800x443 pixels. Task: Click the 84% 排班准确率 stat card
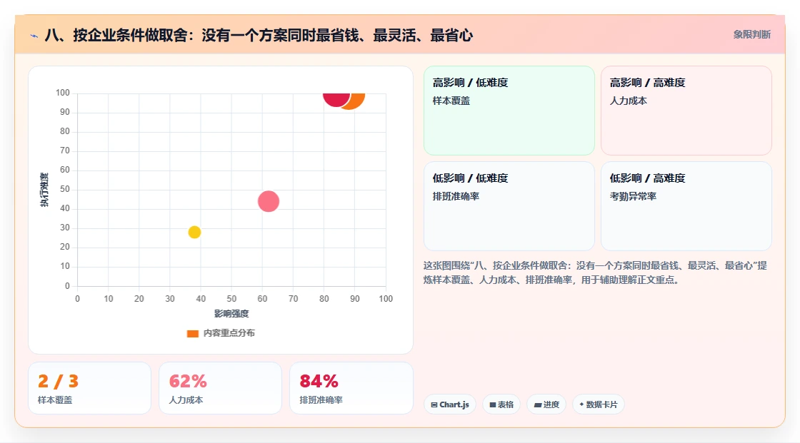coord(351,388)
